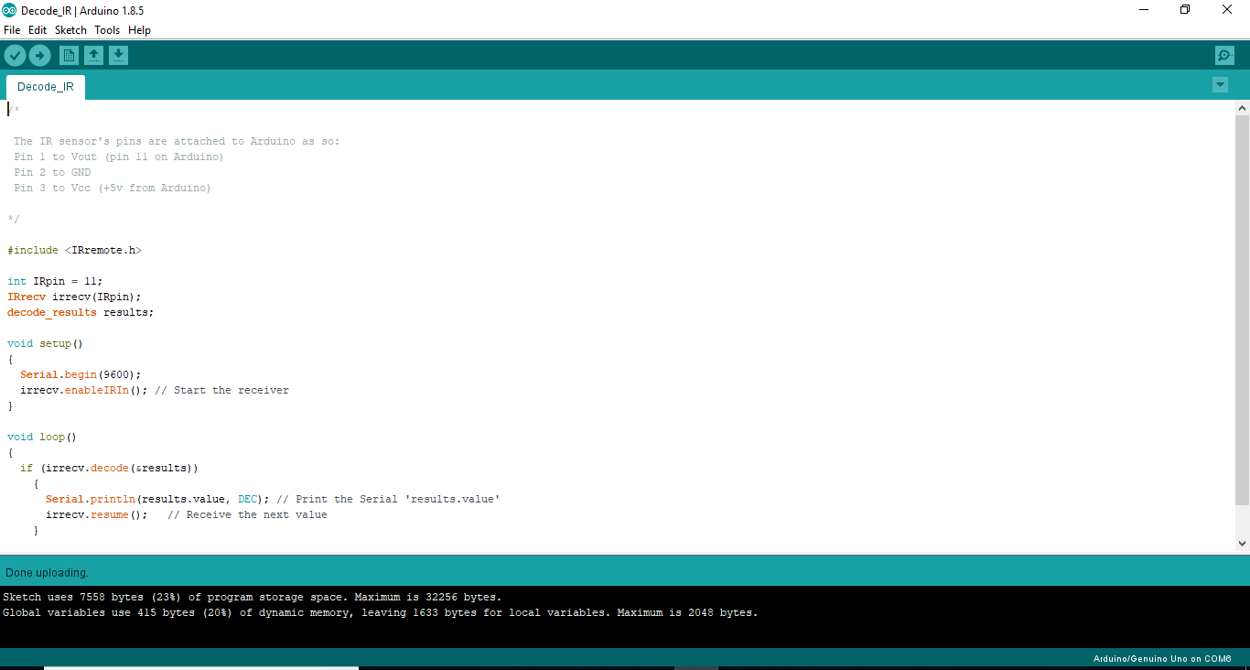Click the 'void setup()' line
This screenshot has width=1250, height=670.
[45, 343]
